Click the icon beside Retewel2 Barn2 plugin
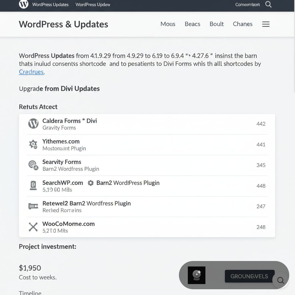This screenshot has height=295, width=295. [33, 206]
